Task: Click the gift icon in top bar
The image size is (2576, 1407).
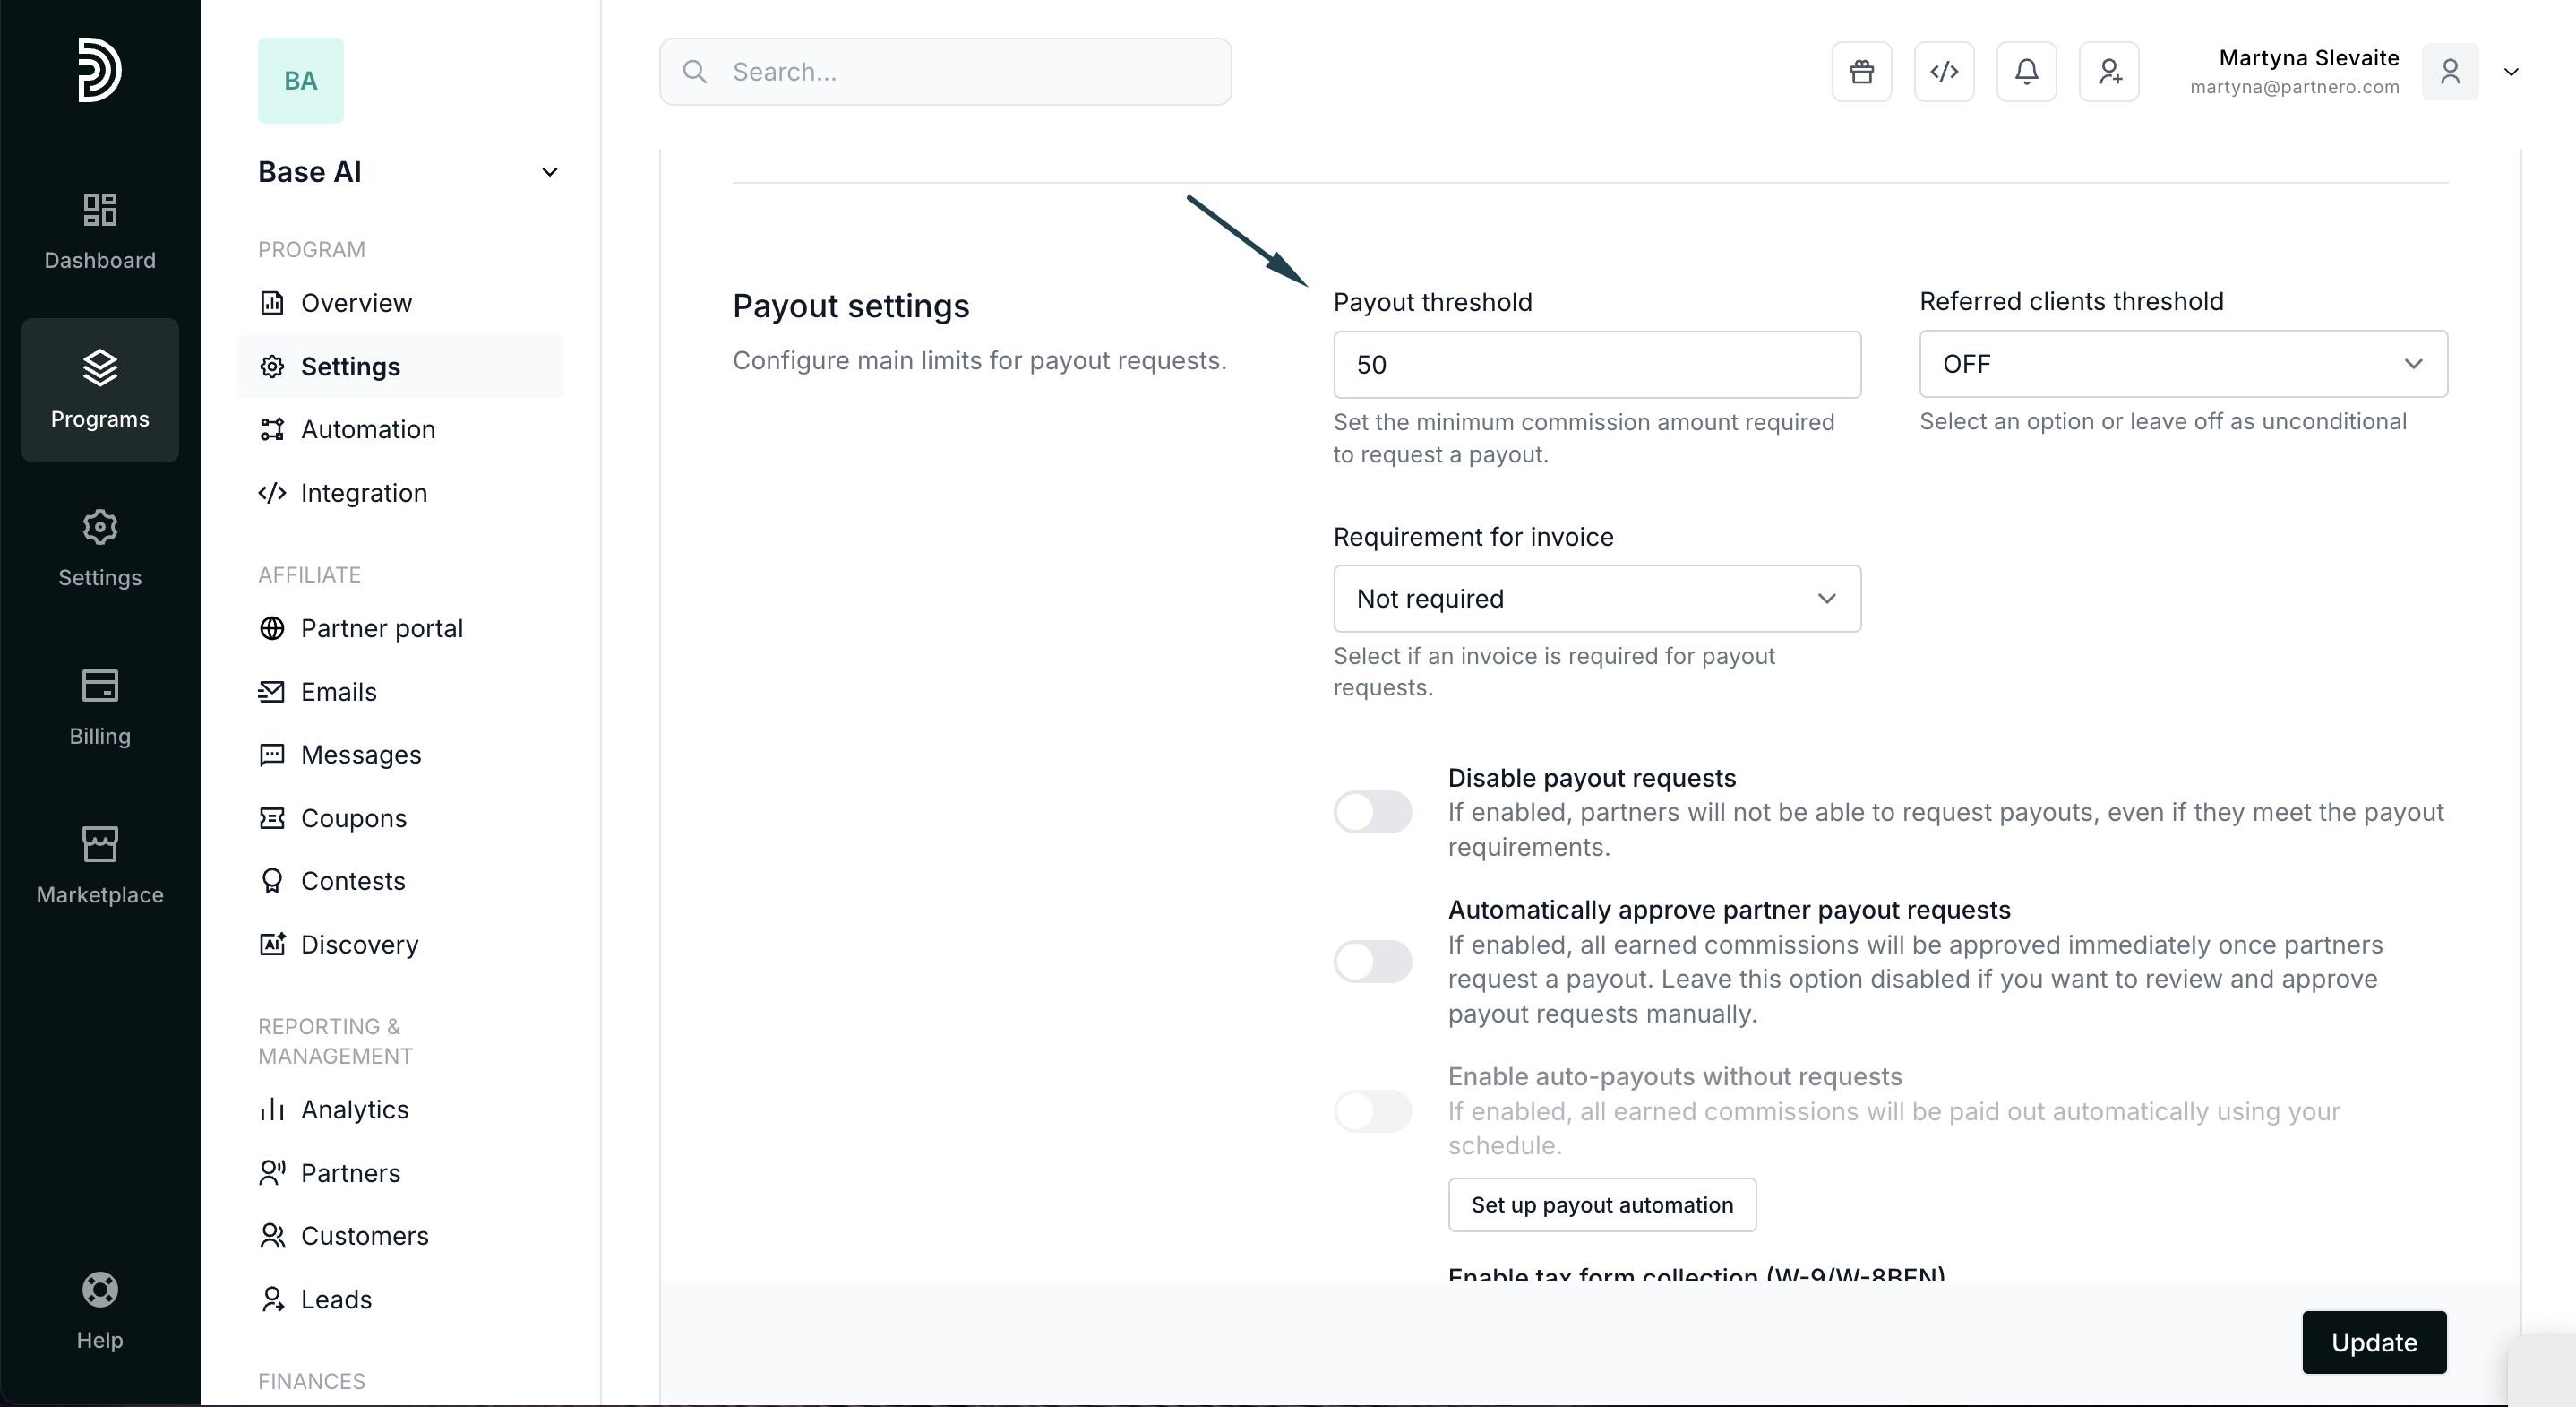Action: [1861, 72]
